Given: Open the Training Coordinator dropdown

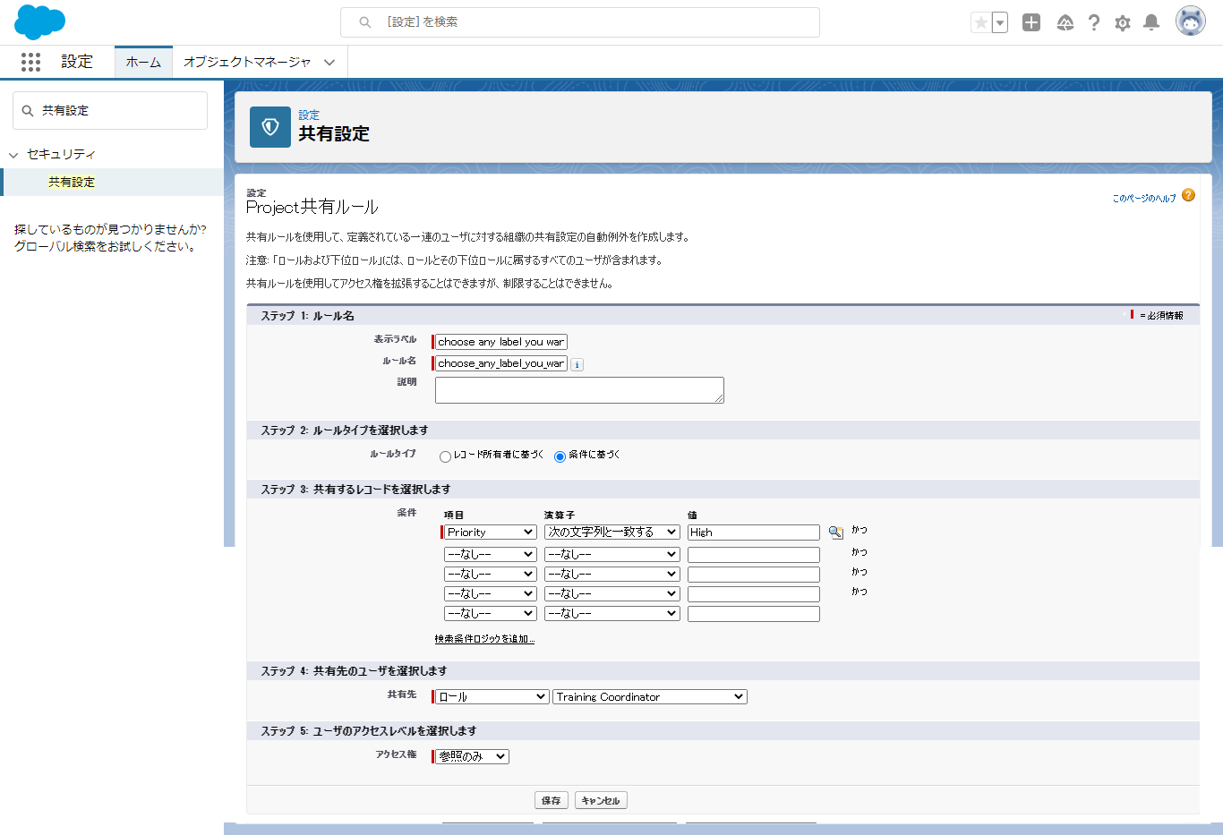Looking at the screenshot, I should pos(650,696).
